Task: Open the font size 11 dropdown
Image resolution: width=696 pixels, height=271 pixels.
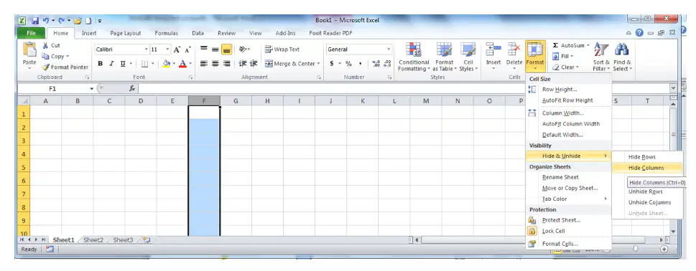Action: (x=168, y=49)
